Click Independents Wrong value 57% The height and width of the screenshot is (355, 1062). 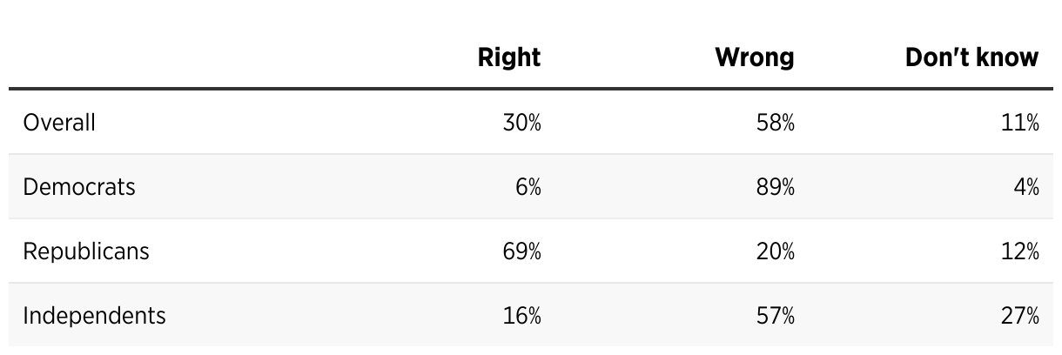[776, 315]
